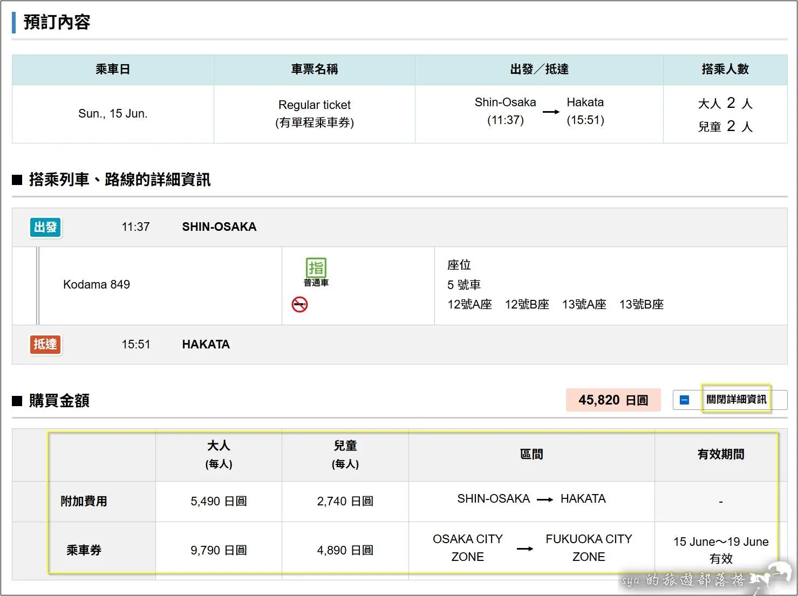
Task: Click the 附加費用 row label
Action: pos(84,502)
